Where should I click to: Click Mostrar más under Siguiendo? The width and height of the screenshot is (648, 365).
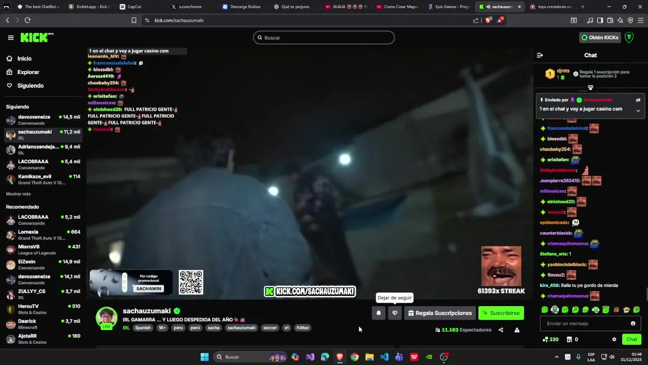[18, 194]
